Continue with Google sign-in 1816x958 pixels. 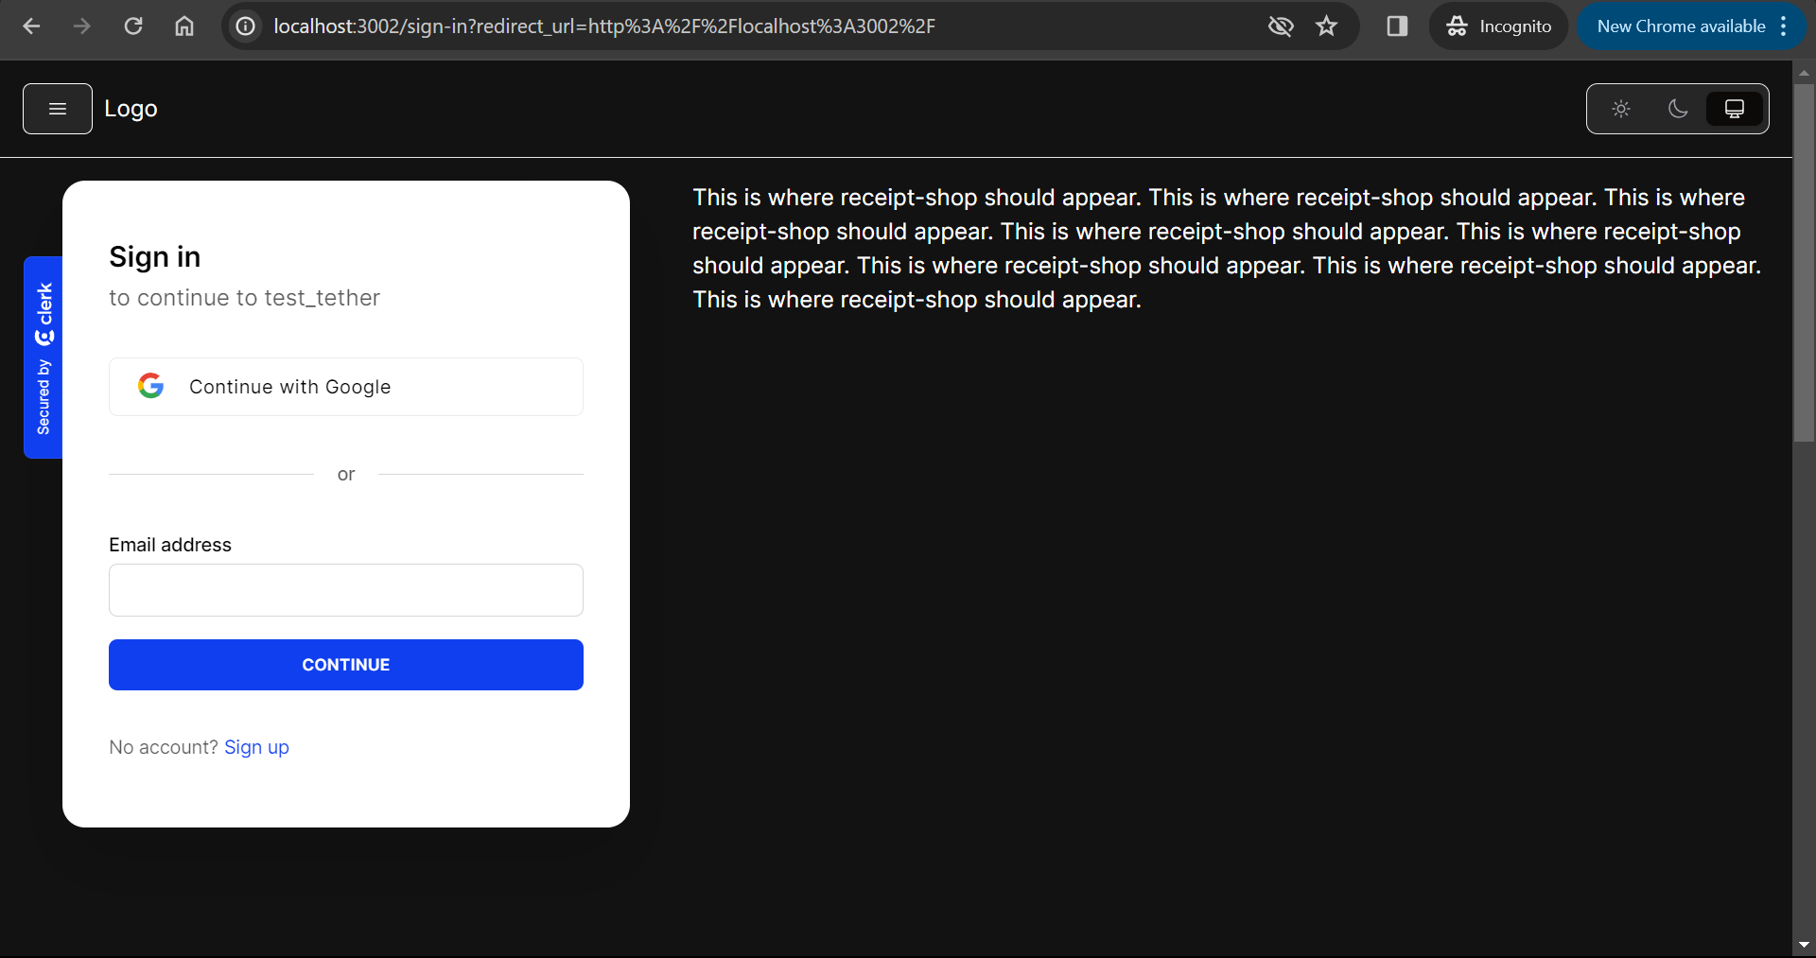pos(346,387)
